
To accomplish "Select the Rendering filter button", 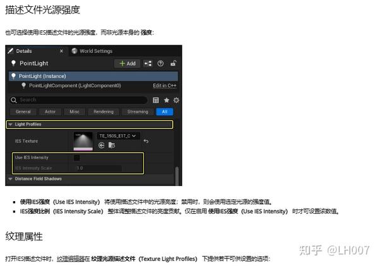I will click(x=104, y=112).
